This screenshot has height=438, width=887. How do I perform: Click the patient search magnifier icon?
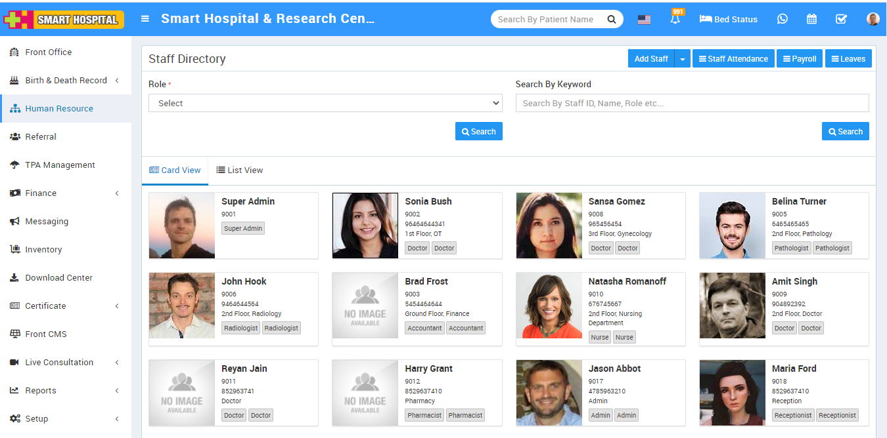tap(612, 20)
